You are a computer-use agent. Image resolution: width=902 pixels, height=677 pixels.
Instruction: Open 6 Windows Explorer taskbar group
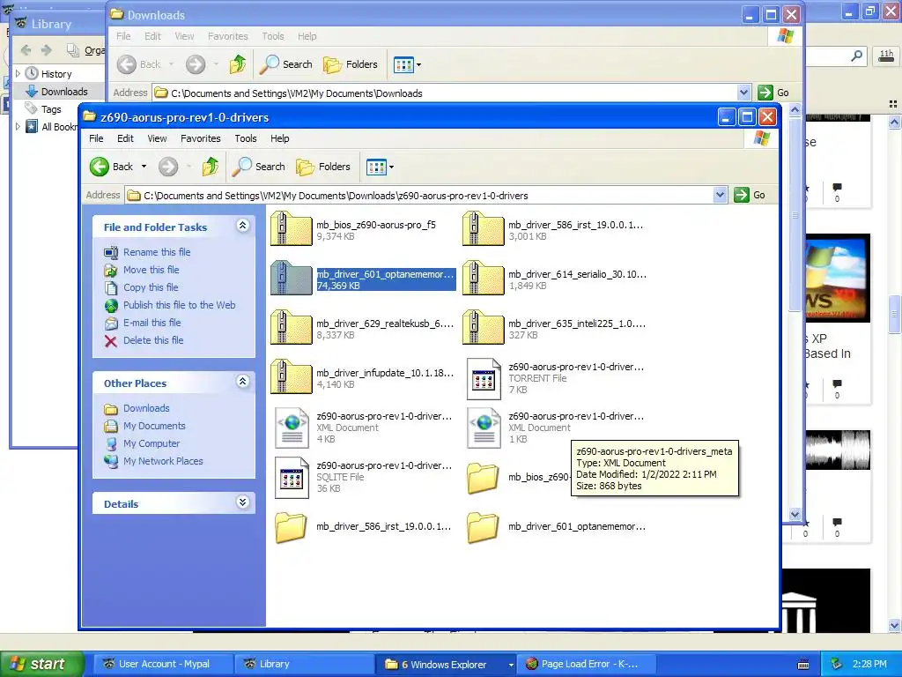[x=446, y=665]
